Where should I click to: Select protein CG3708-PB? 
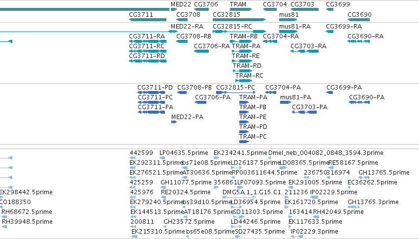tap(194, 88)
